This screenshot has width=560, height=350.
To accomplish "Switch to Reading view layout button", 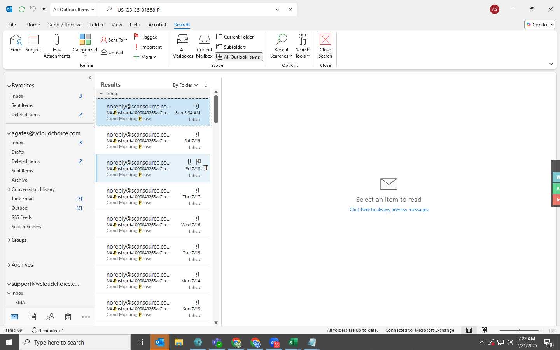I will tap(484, 330).
